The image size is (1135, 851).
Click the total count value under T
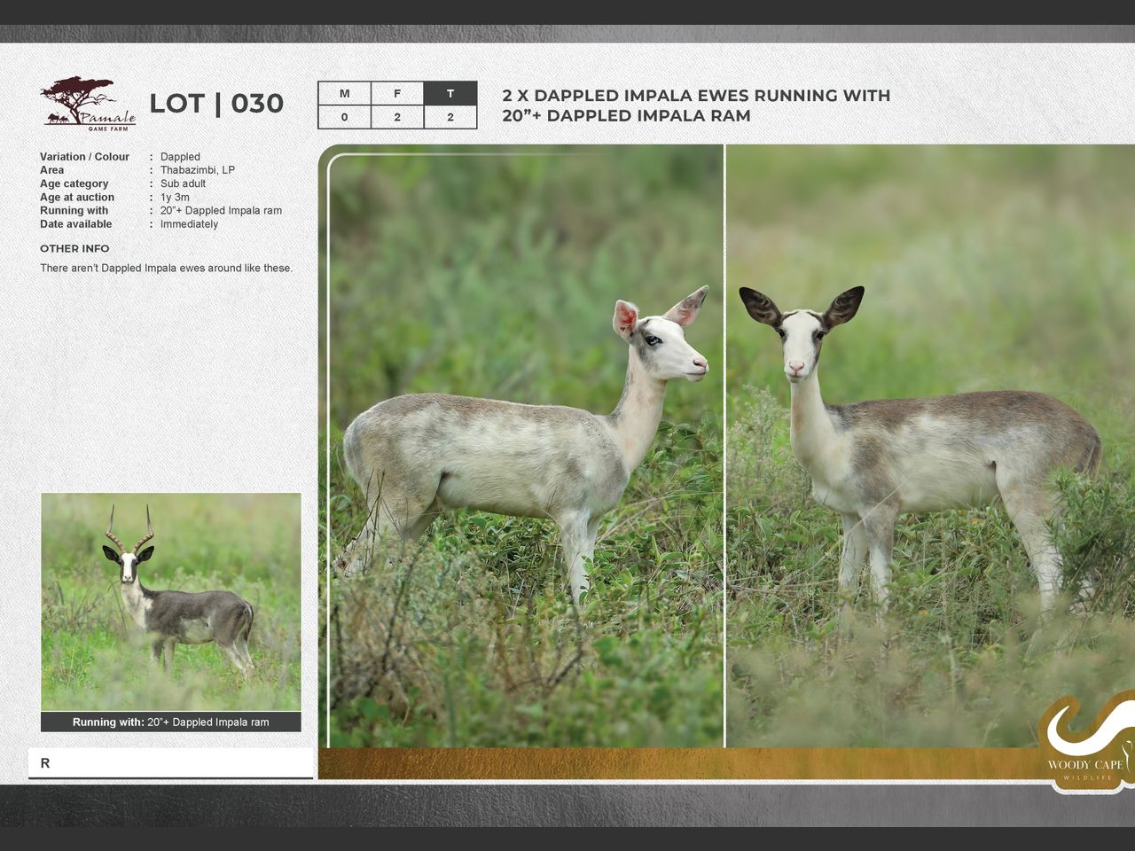point(450,117)
